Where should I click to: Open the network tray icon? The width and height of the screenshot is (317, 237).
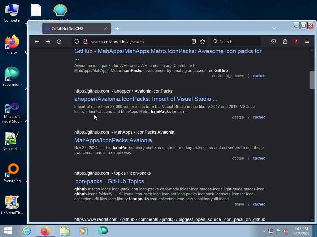tap(271, 231)
